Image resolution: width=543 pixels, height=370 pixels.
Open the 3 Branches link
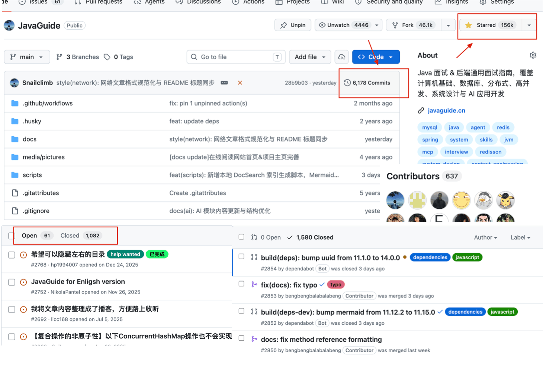[78, 57]
